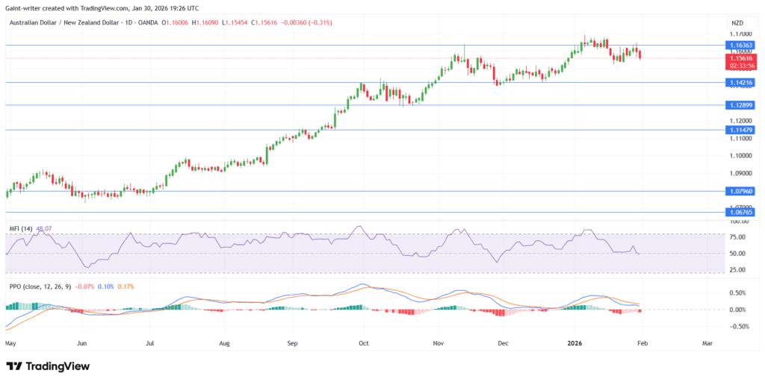Click the 1.10000 price axis tick
The image size is (765, 382).
coord(742,156)
